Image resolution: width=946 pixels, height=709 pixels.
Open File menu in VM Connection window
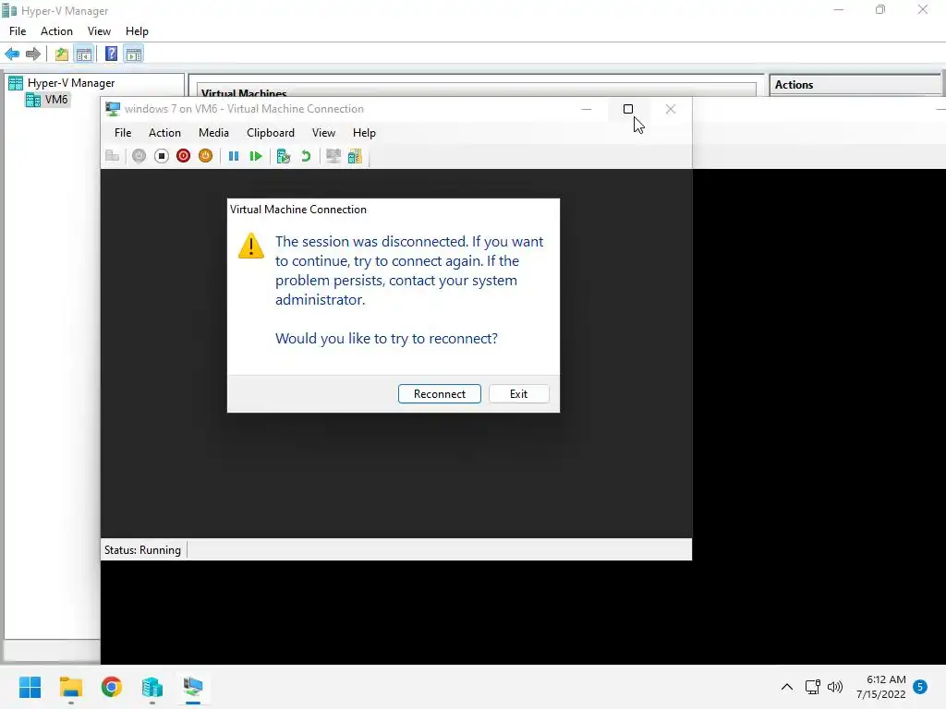pyautogui.click(x=123, y=133)
